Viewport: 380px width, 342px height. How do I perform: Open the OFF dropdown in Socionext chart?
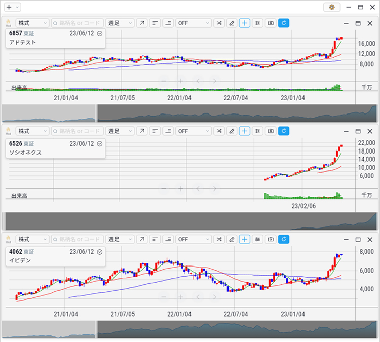point(194,131)
